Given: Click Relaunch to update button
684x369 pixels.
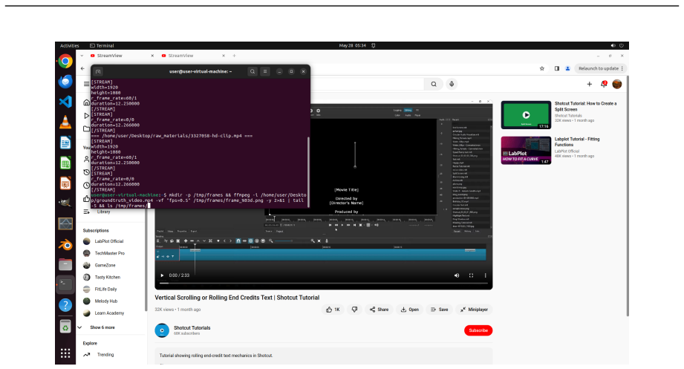Looking at the screenshot, I should point(600,68).
